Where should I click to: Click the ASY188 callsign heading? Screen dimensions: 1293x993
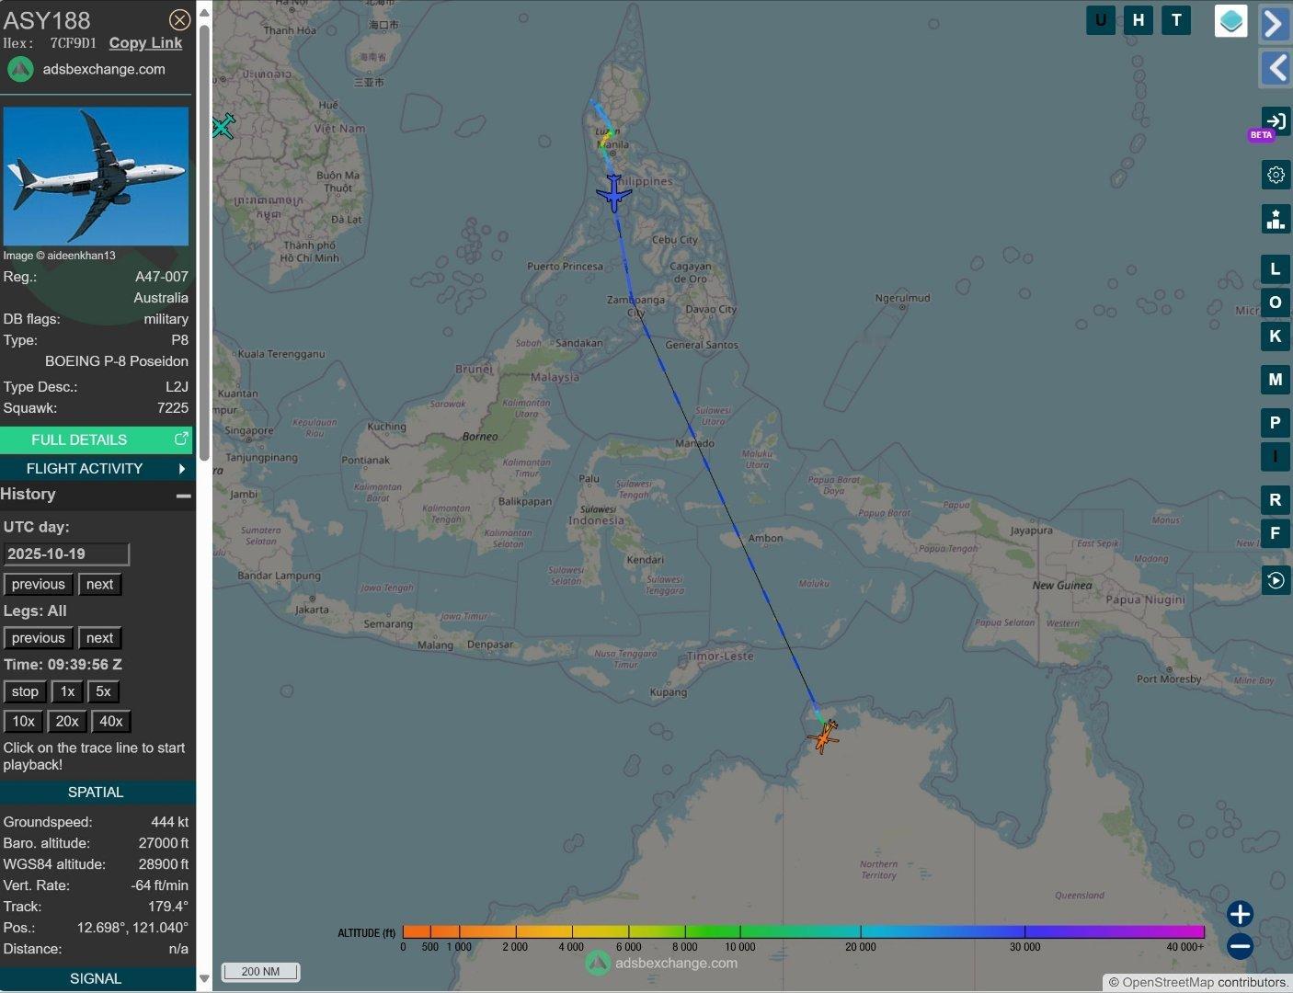tap(47, 20)
